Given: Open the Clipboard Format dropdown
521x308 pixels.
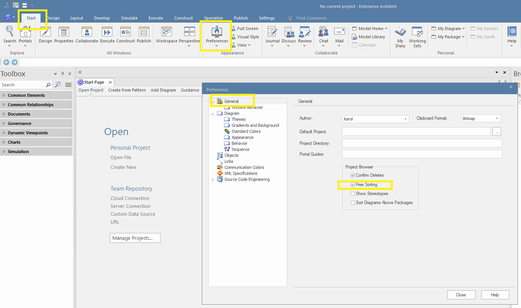Looking at the screenshot, I should [497, 119].
